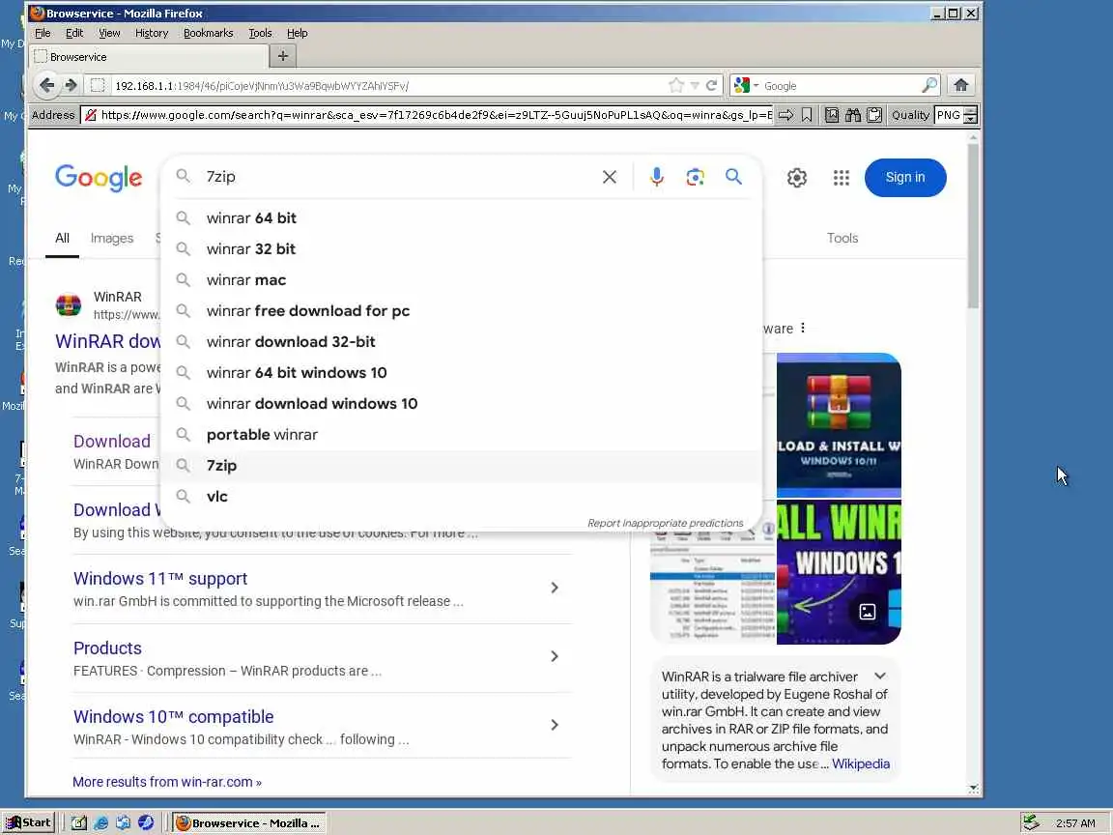1113x835 pixels.
Task: Open the Bookmarks menu
Action: tap(208, 33)
